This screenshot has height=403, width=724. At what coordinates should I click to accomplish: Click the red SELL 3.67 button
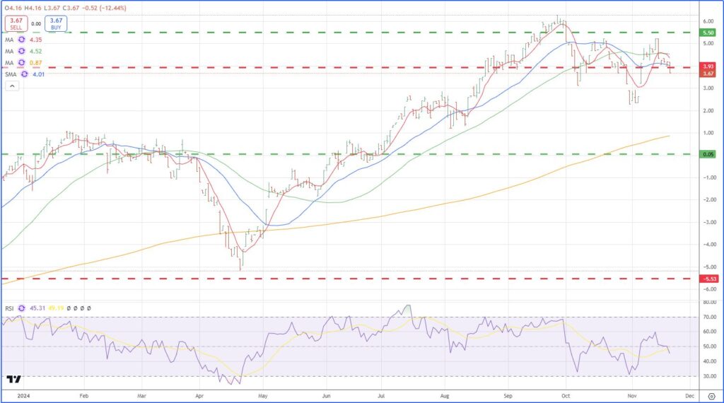(15, 24)
